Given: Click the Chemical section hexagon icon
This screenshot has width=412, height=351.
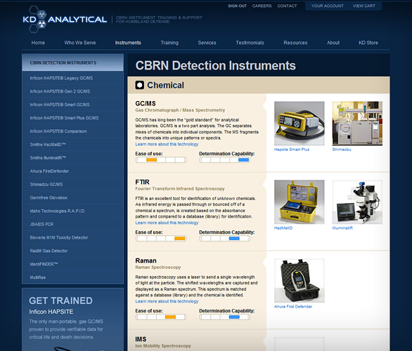Looking at the screenshot, I should click(x=139, y=85).
